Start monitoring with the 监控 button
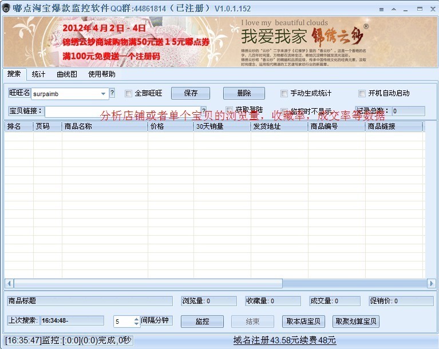Screen dimensions: 439x349 coord(202,322)
